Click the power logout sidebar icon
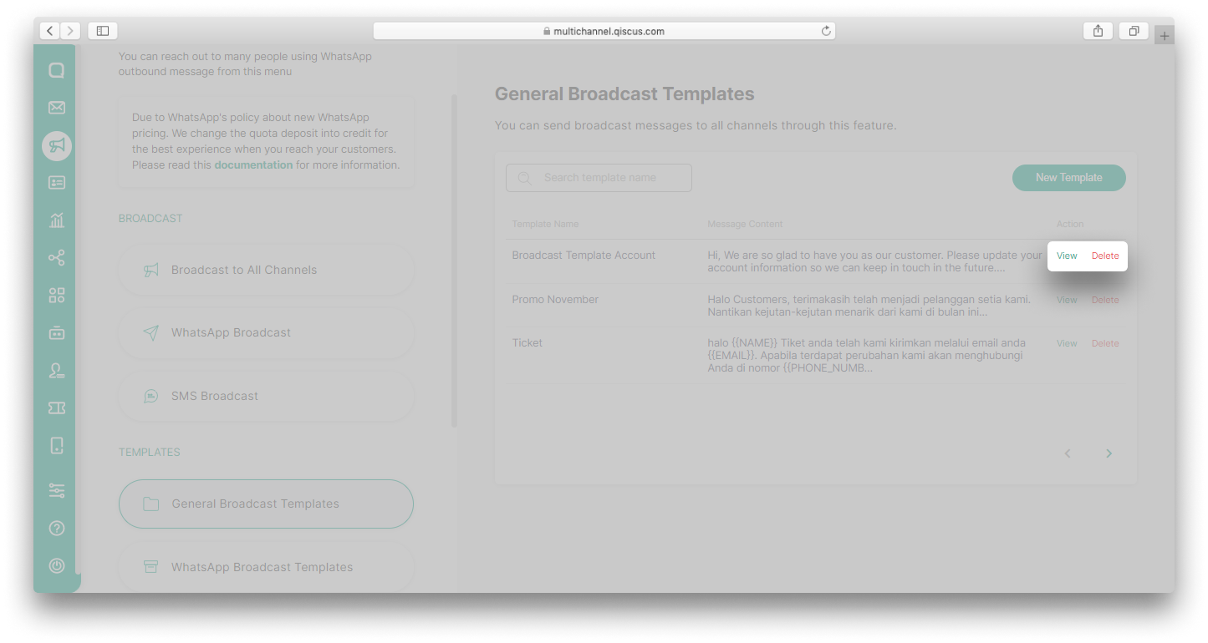 click(57, 565)
